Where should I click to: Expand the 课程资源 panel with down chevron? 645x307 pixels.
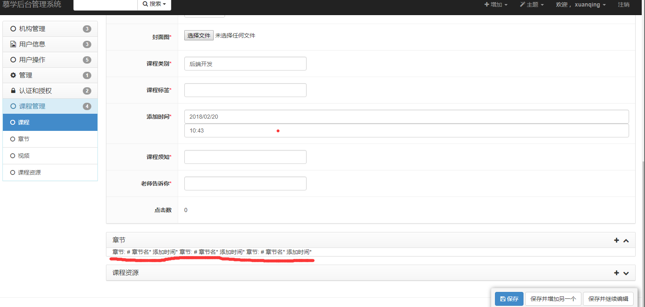[x=626, y=273]
